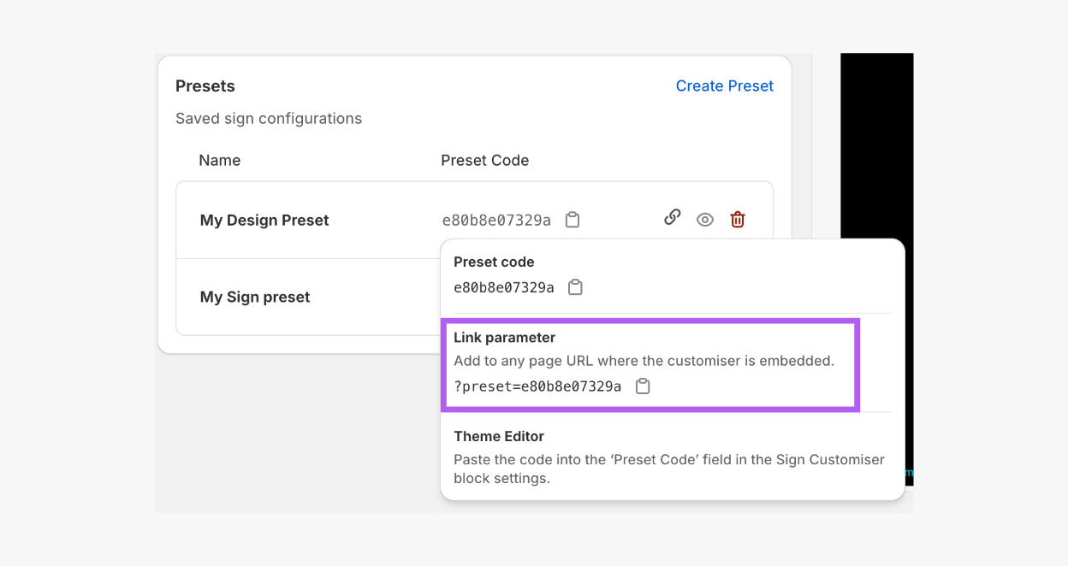Viewport: 1068px width, 566px height.
Task: Click the popover's e80b8e07329a code text
Action: click(x=503, y=287)
